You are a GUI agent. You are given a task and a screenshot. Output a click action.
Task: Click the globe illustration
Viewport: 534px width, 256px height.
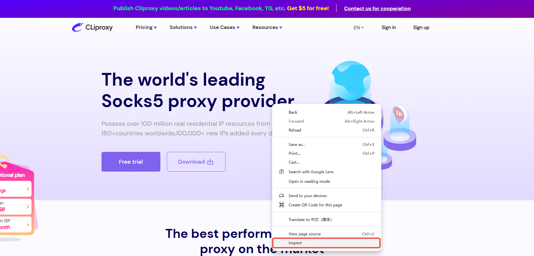351,81
